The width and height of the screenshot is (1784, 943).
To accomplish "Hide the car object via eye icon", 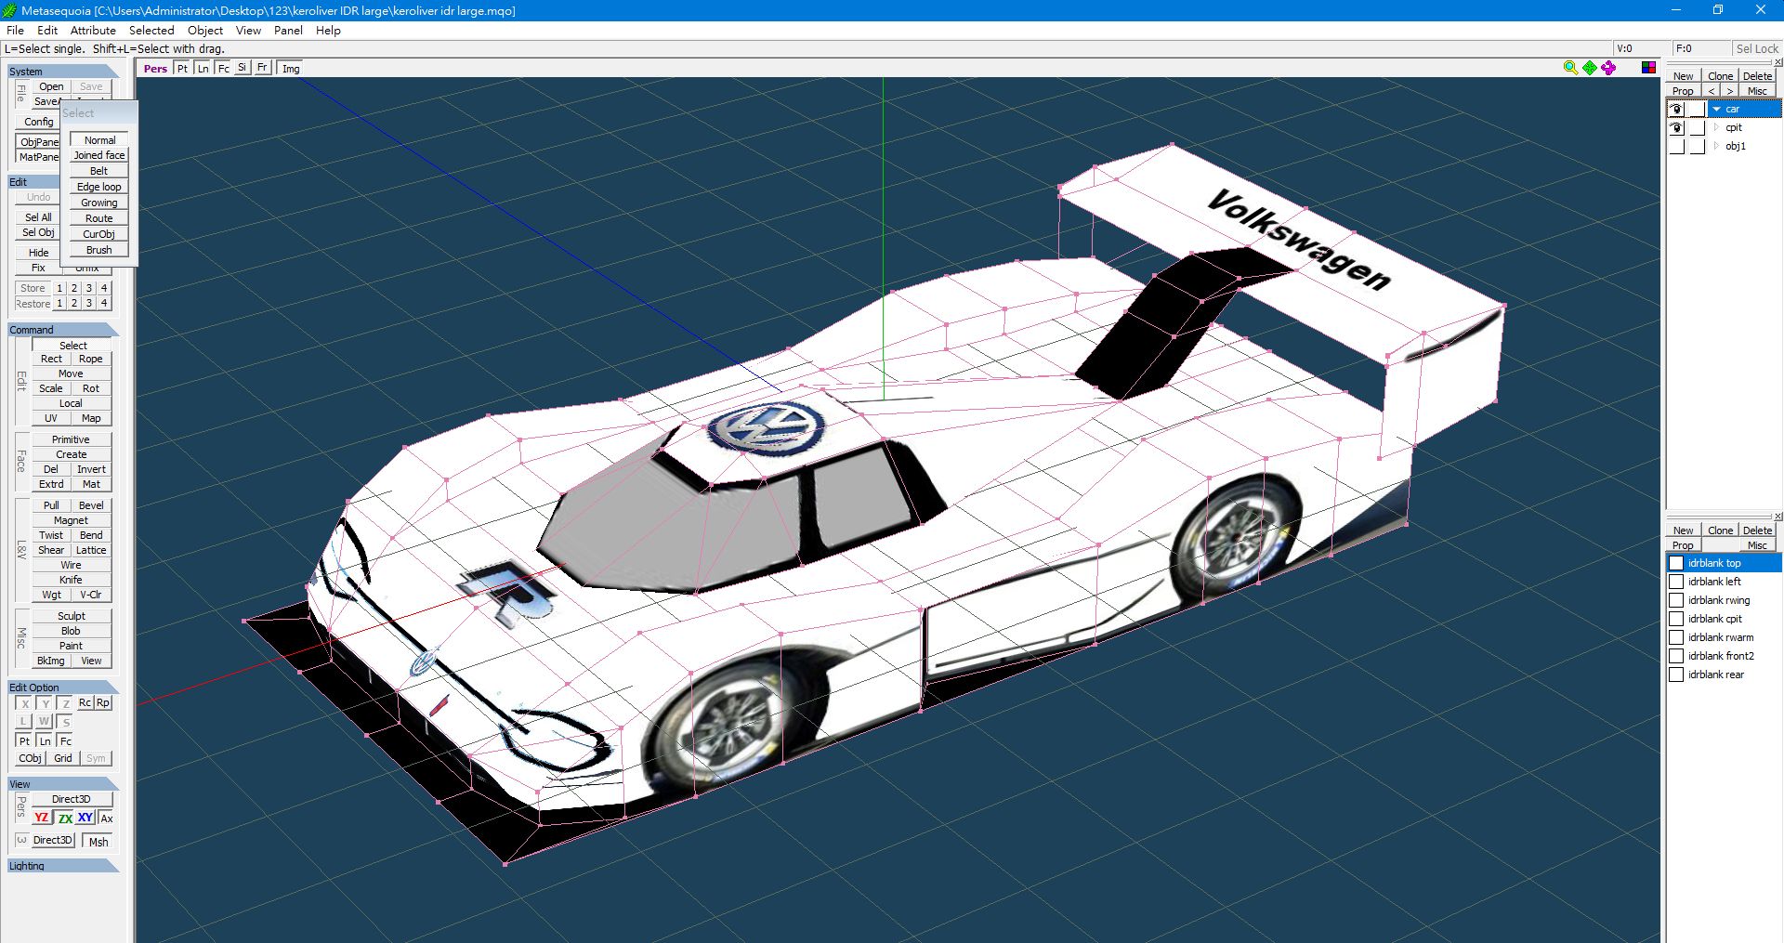I will click(x=1676, y=109).
